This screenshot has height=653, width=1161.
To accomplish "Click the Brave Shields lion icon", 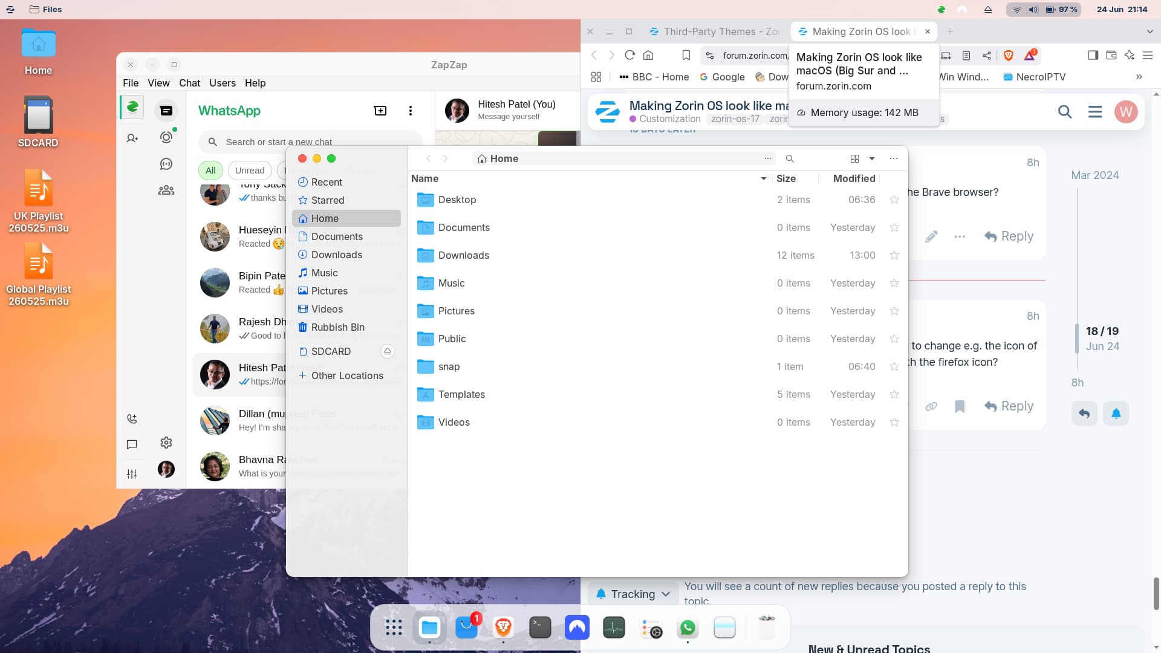I will click(x=1008, y=55).
